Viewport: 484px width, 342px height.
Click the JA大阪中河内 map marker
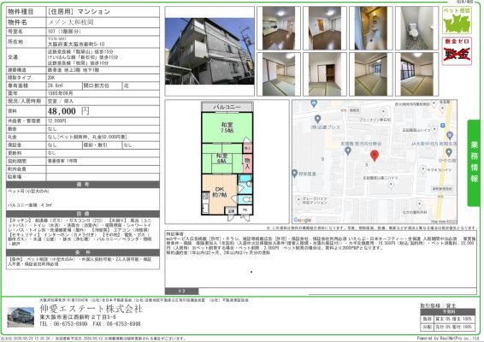[x=450, y=135]
